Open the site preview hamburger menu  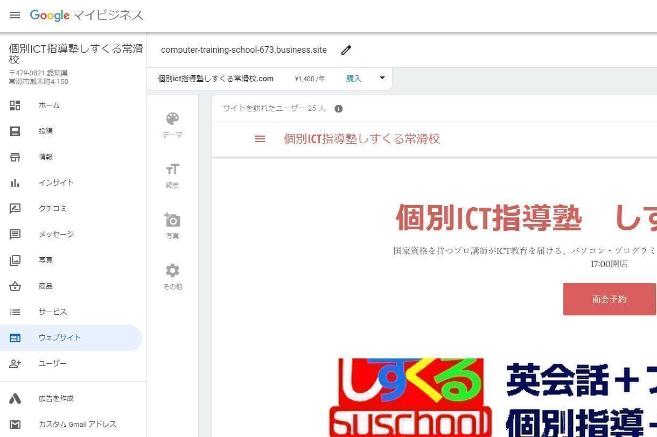click(x=260, y=139)
